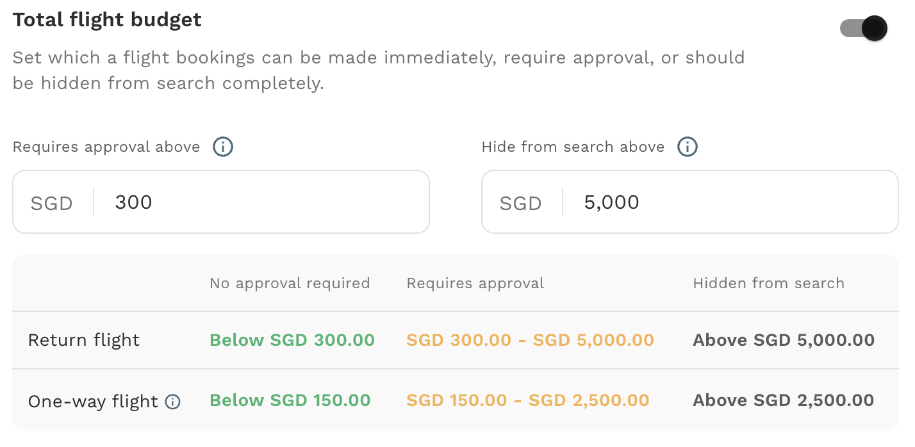Image resolution: width=915 pixels, height=447 pixels.
Task: Click the Hide from search above amount field
Action: (x=690, y=202)
